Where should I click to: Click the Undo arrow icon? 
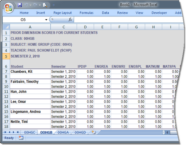click(26, 5)
